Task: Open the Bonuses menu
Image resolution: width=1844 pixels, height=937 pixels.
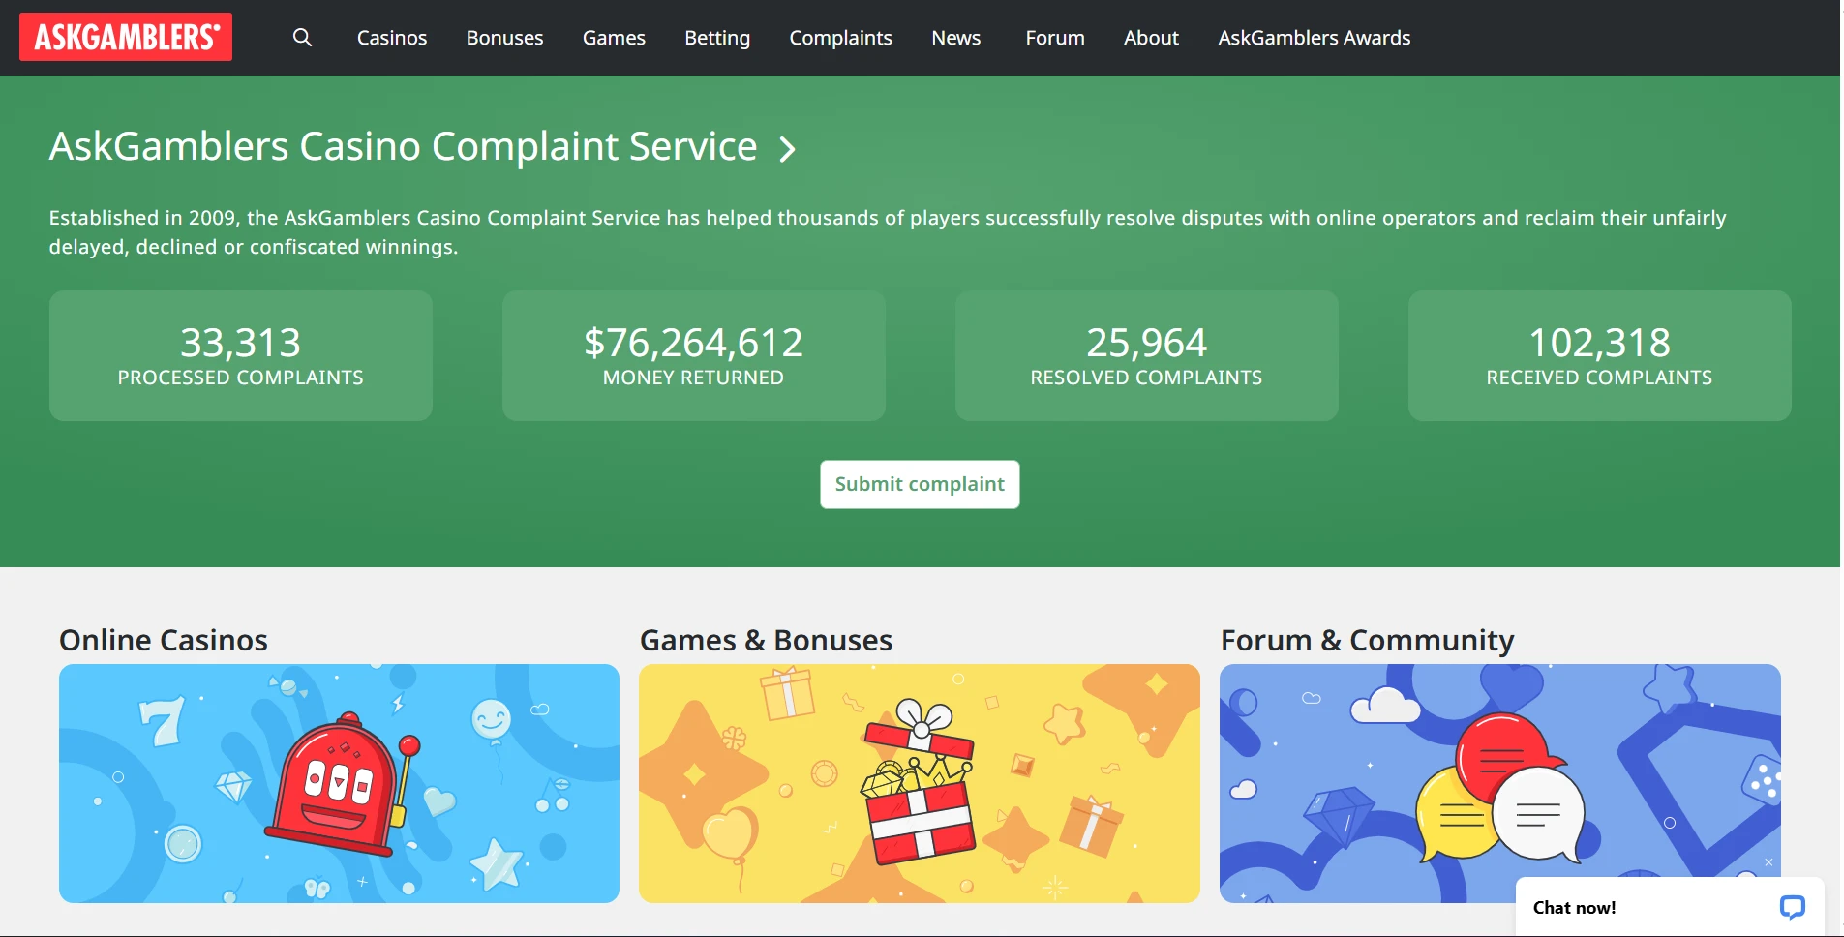Action: click(x=504, y=38)
